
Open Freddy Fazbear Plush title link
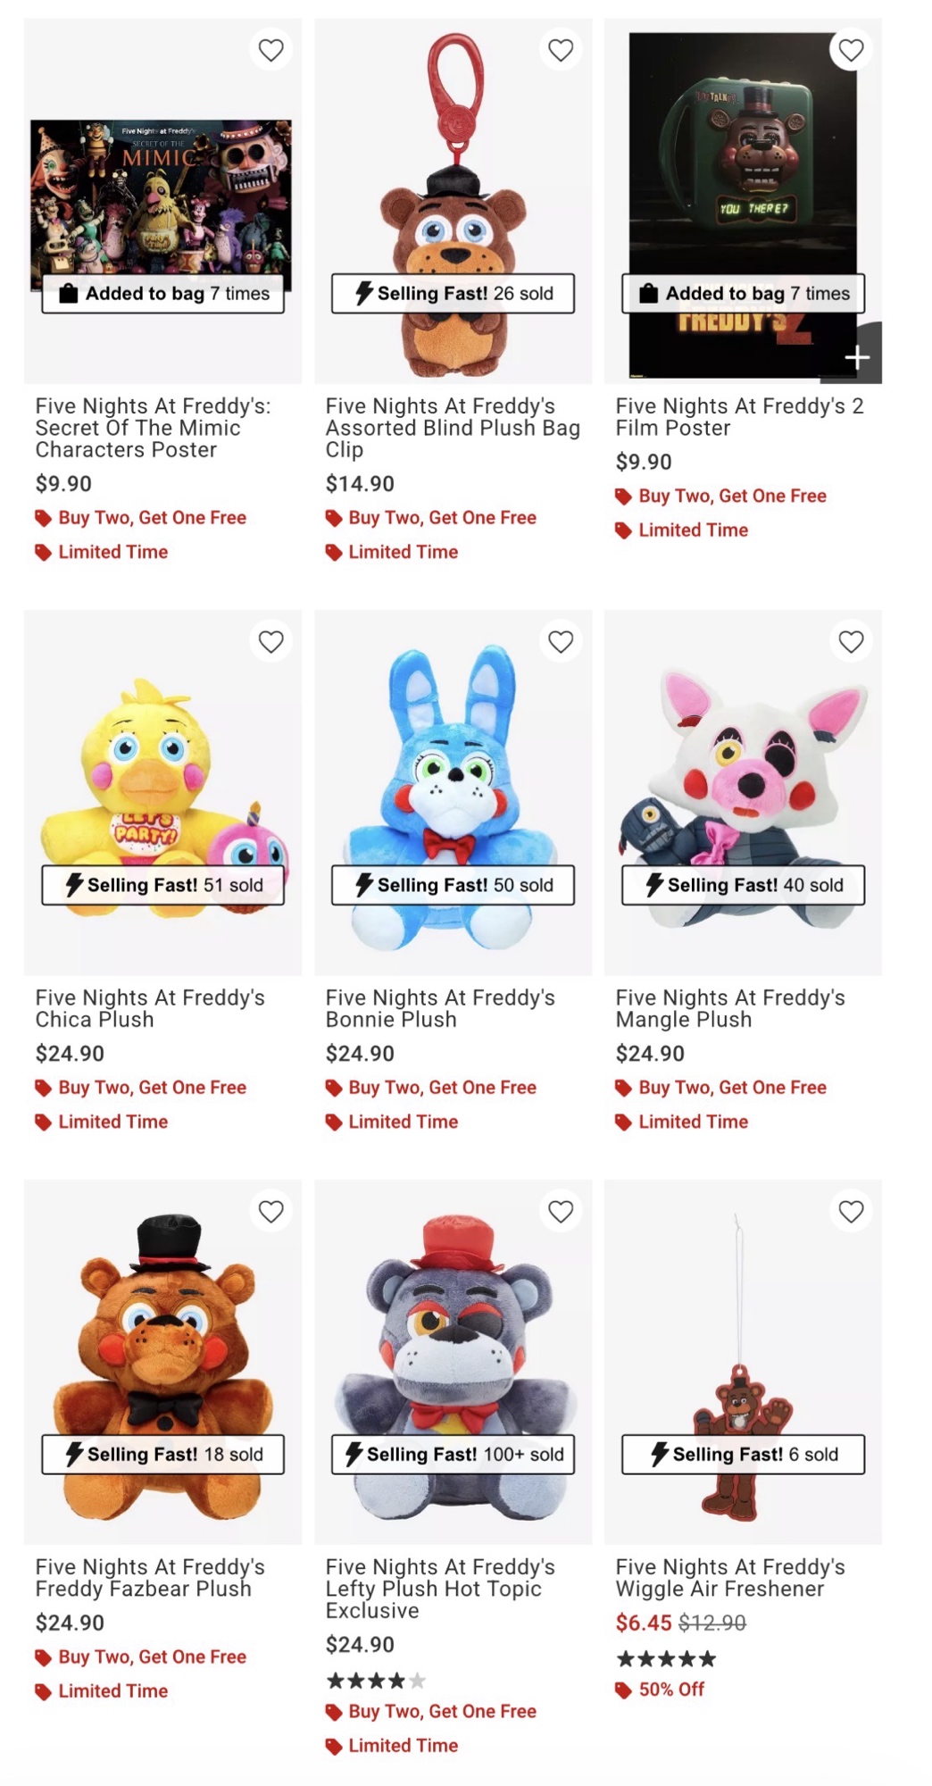[150, 1578]
